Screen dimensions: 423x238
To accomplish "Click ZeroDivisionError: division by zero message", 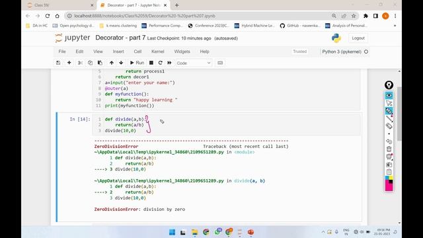I will (x=139, y=210).
